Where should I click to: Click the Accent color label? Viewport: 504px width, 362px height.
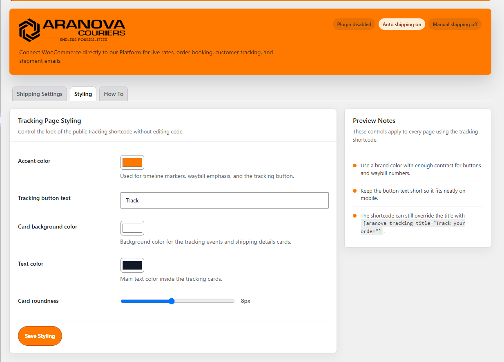point(34,161)
